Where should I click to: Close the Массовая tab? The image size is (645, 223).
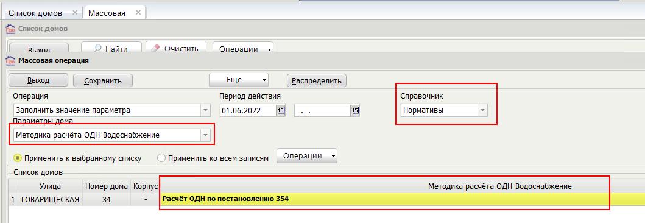(138, 12)
